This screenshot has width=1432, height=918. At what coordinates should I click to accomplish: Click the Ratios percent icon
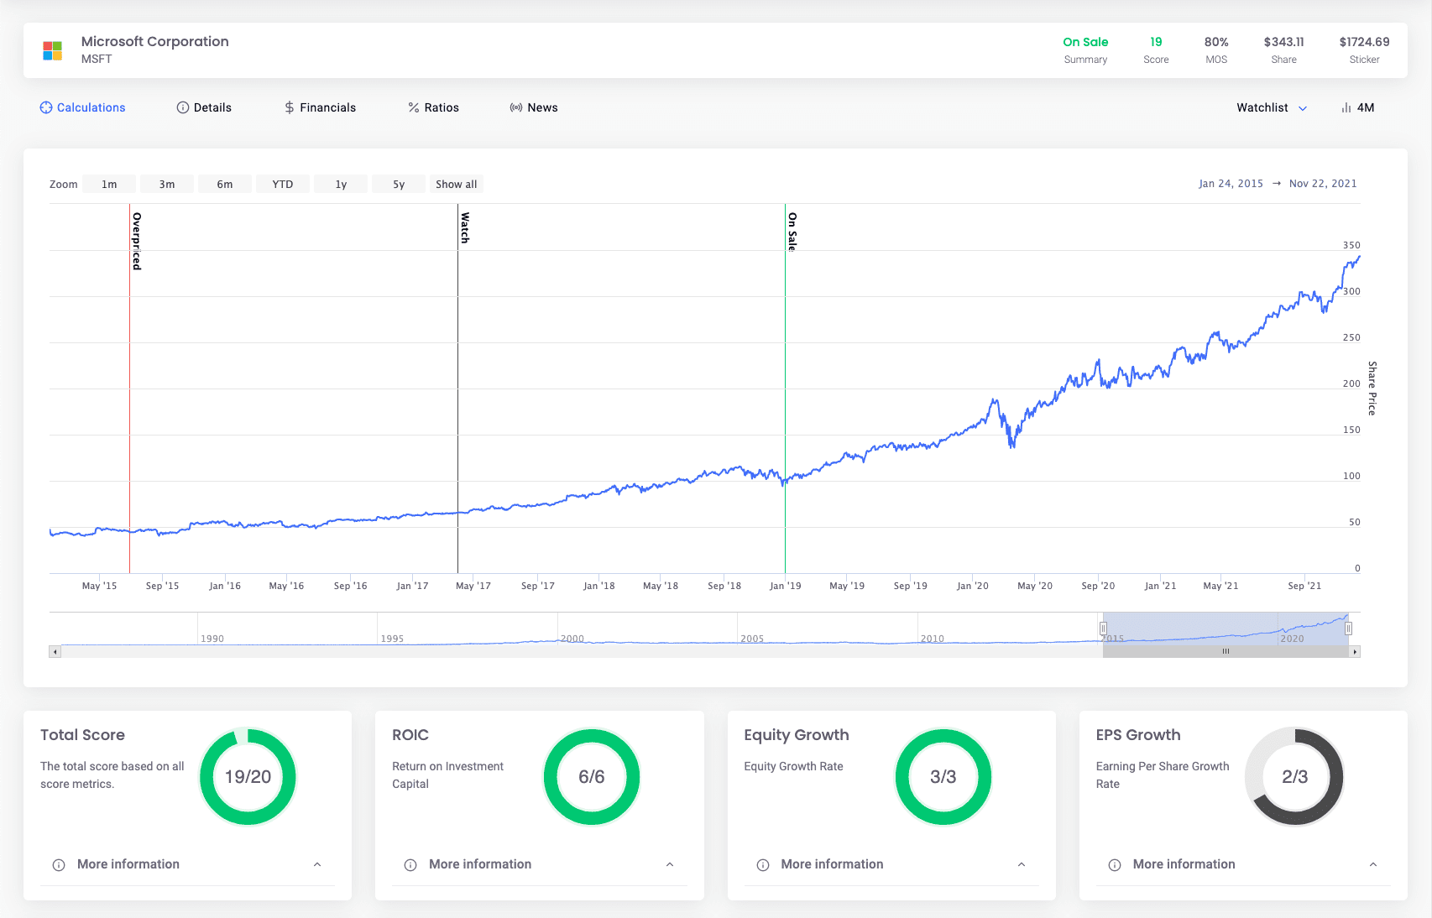click(x=414, y=107)
